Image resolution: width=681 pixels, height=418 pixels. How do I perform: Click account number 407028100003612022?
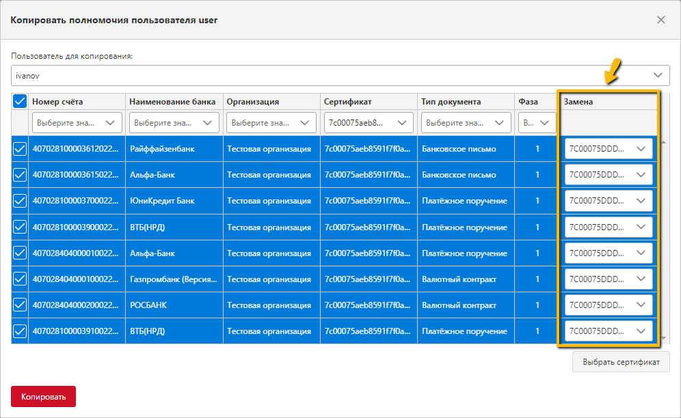pyautogui.click(x=76, y=149)
